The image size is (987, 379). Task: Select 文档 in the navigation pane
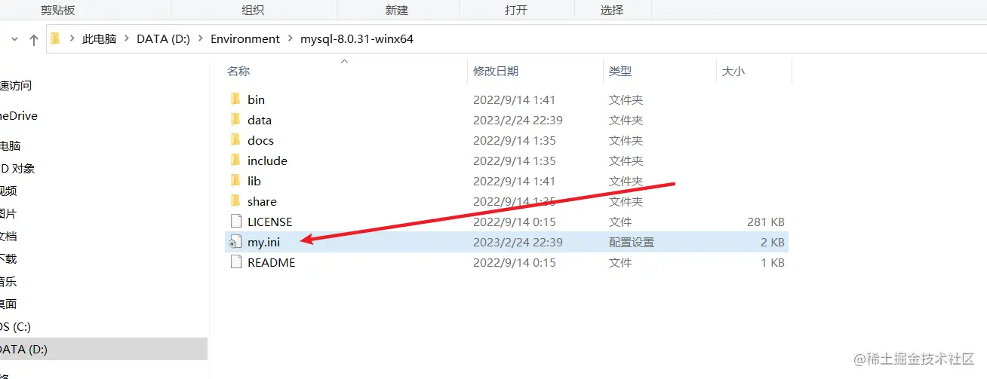point(8,237)
